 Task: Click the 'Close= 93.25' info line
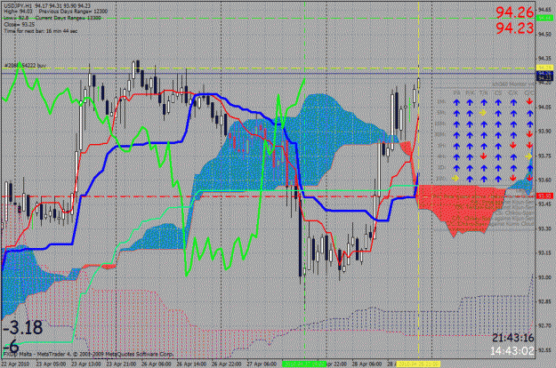tap(20, 24)
